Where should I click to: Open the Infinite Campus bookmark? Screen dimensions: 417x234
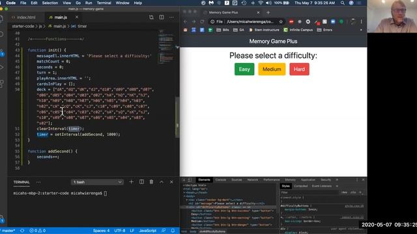coord(298,30)
